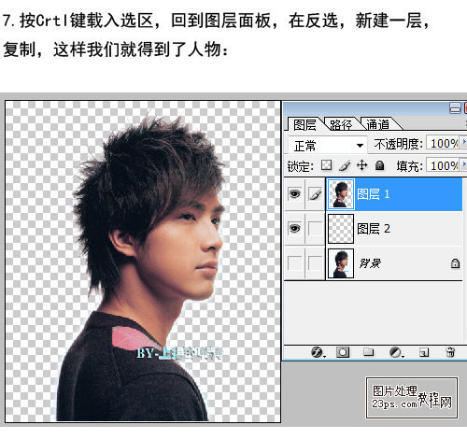Image resolution: width=467 pixels, height=439 pixels.
Task: Switch to the 路径 tab
Action: [341, 124]
